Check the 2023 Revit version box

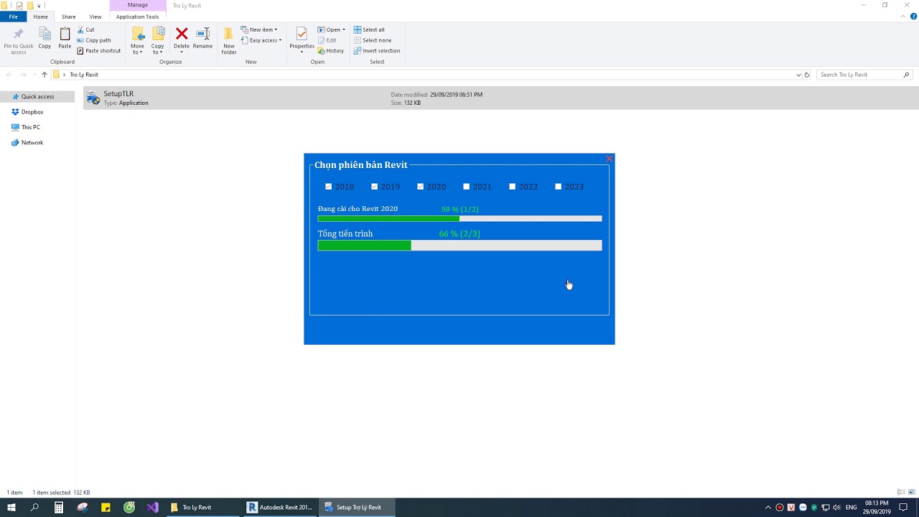point(559,187)
